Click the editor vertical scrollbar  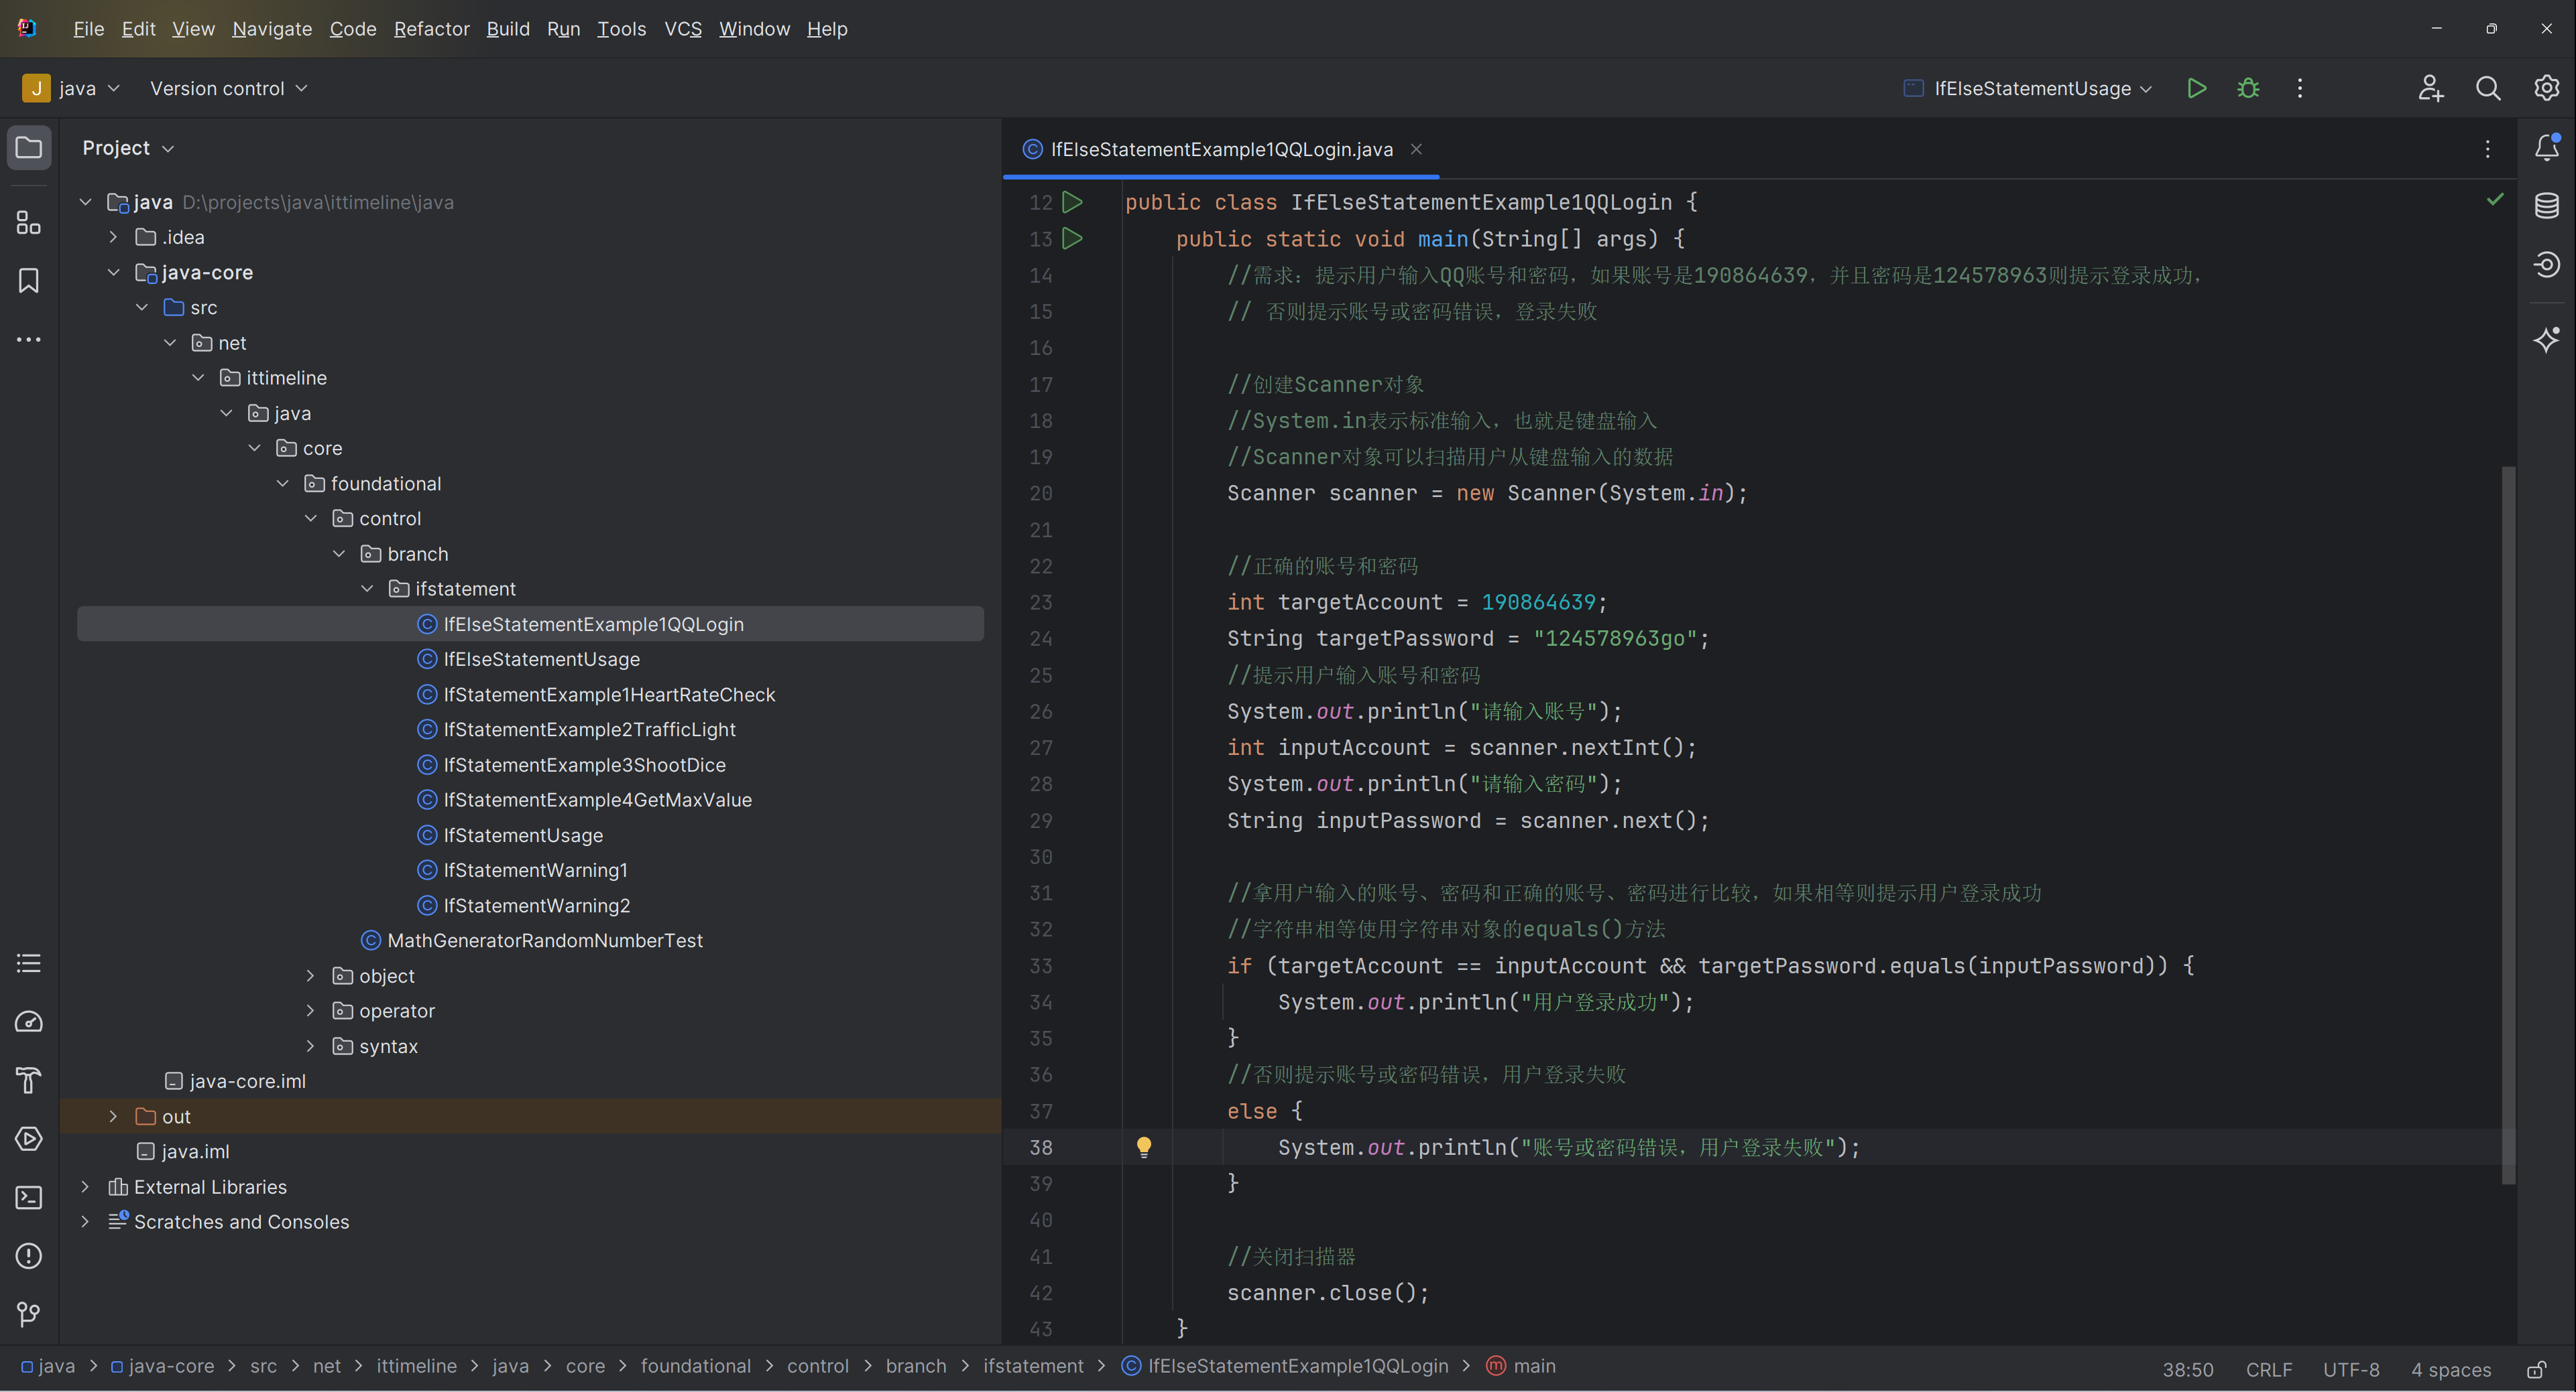click(x=2508, y=825)
